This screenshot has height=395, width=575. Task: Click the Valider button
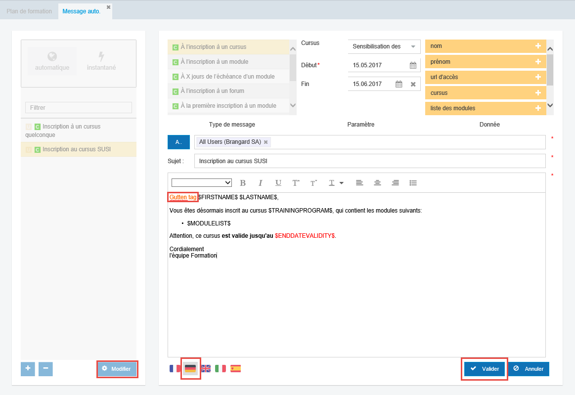pyautogui.click(x=485, y=369)
